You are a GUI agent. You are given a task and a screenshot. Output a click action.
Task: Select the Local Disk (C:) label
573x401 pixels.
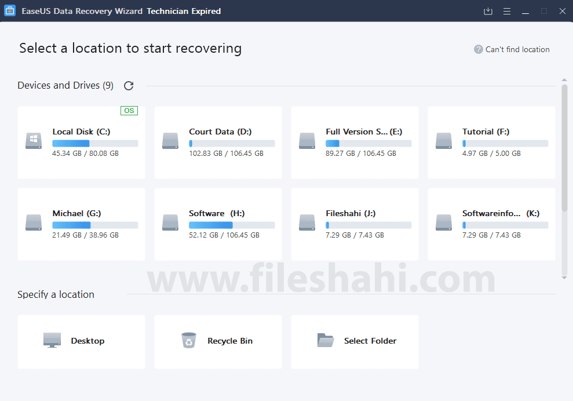tap(81, 132)
